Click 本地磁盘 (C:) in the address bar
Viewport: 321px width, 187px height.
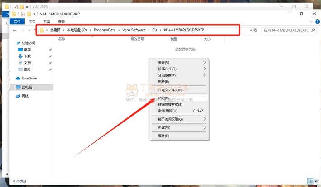pos(77,30)
